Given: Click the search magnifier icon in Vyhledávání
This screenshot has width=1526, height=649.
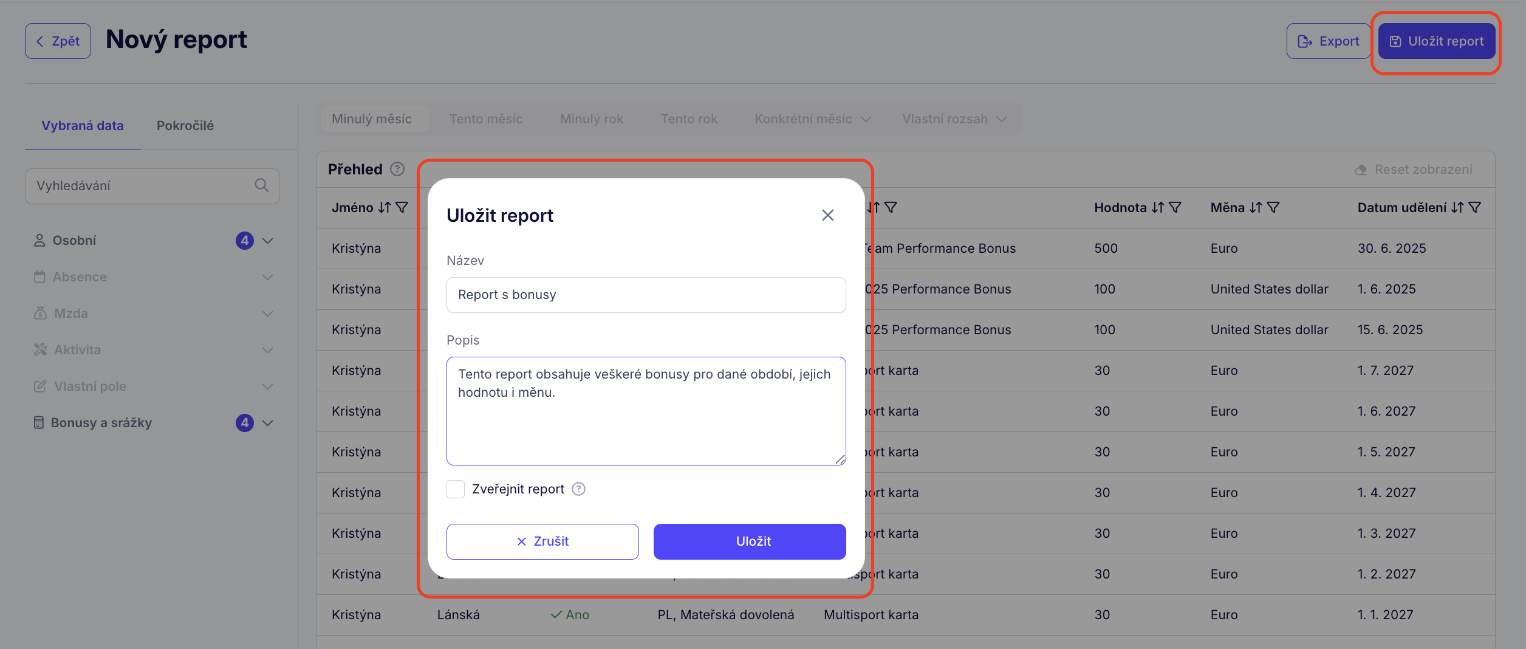Looking at the screenshot, I should click(261, 185).
